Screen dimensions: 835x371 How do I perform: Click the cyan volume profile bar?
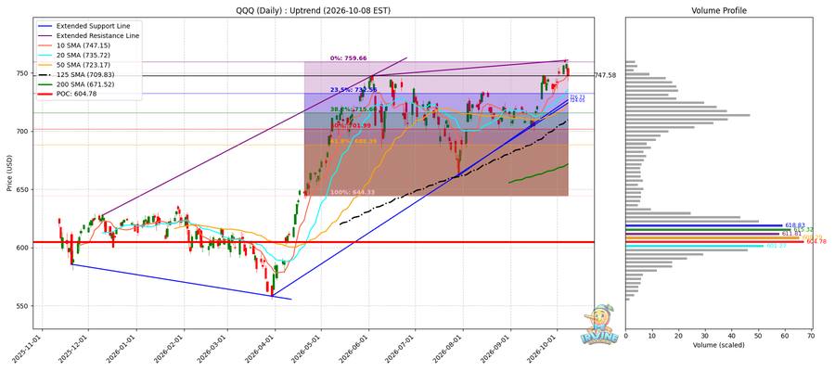(x=694, y=246)
